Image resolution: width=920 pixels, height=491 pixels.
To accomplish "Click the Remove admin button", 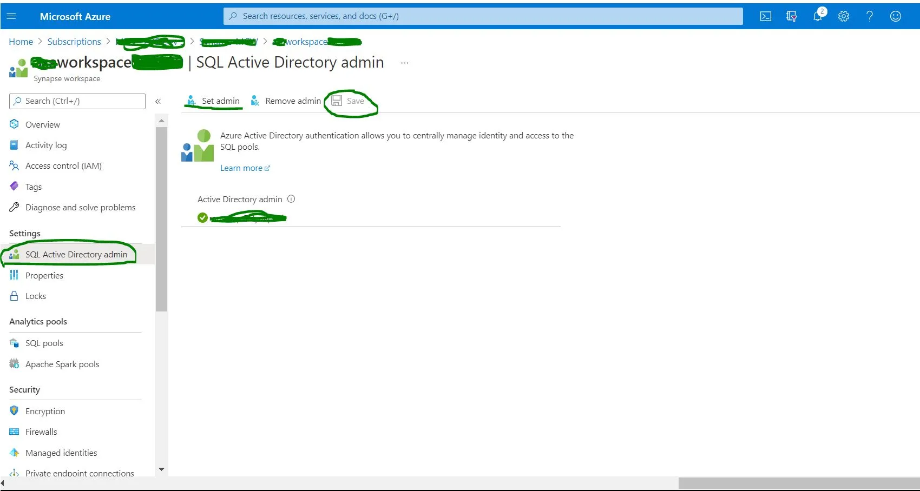I will pyautogui.click(x=286, y=101).
